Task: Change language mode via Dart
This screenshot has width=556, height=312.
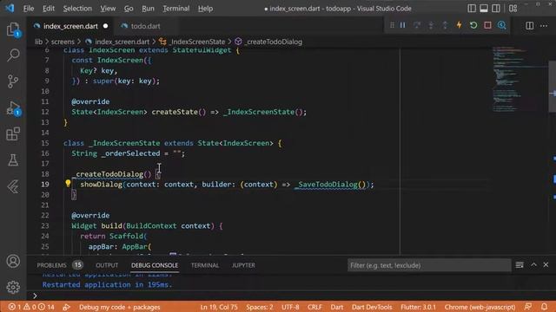Action: pyautogui.click(x=337, y=307)
